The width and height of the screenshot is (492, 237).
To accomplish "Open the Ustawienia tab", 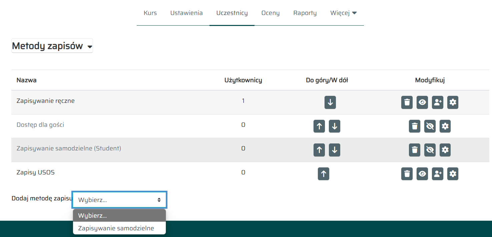I will pos(186,13).
